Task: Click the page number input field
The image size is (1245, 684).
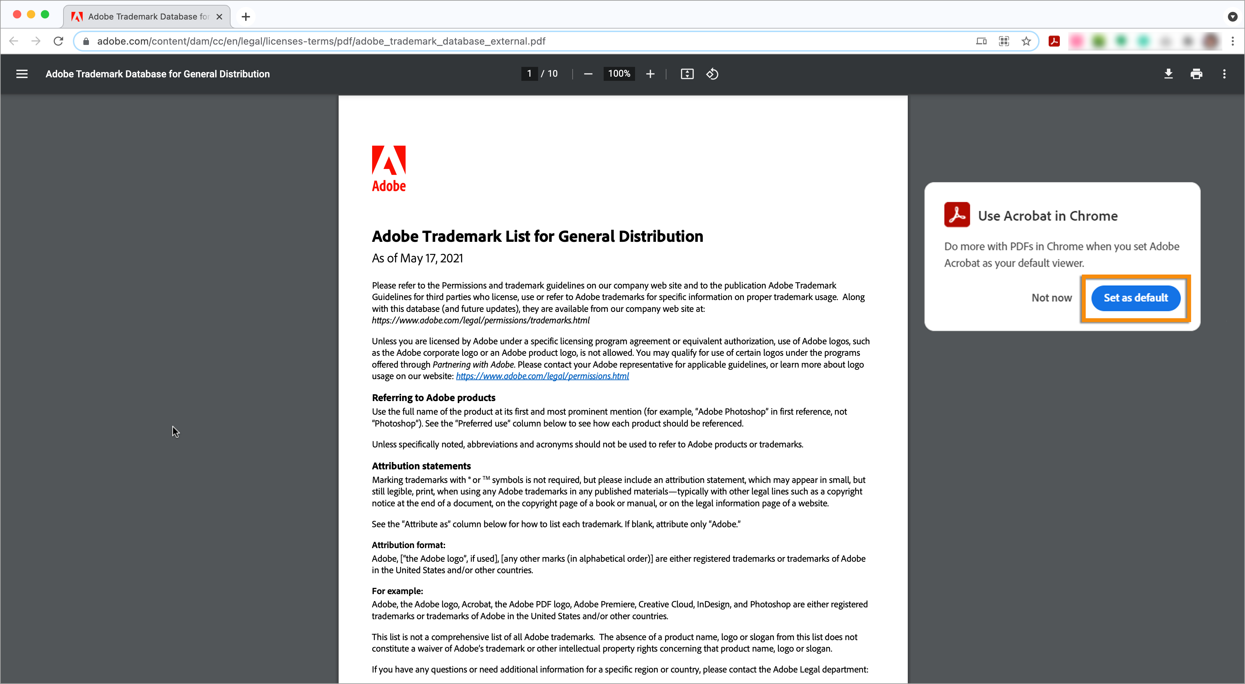Action: click(529, 74)
